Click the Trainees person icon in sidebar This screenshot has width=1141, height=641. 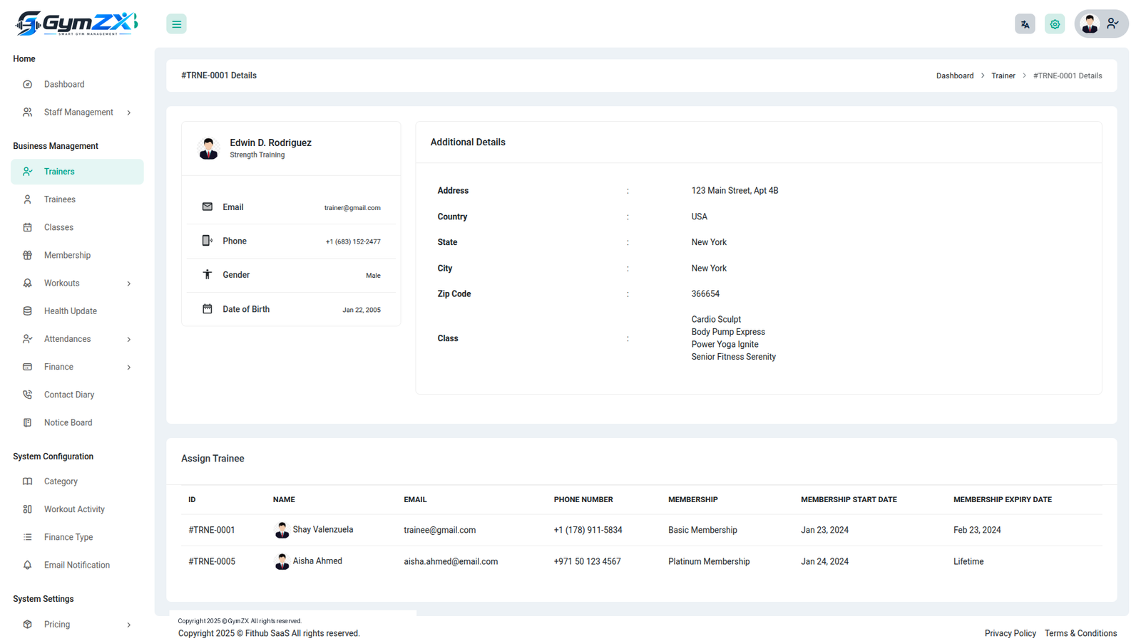pyautogui.click(x=27, y=199)
